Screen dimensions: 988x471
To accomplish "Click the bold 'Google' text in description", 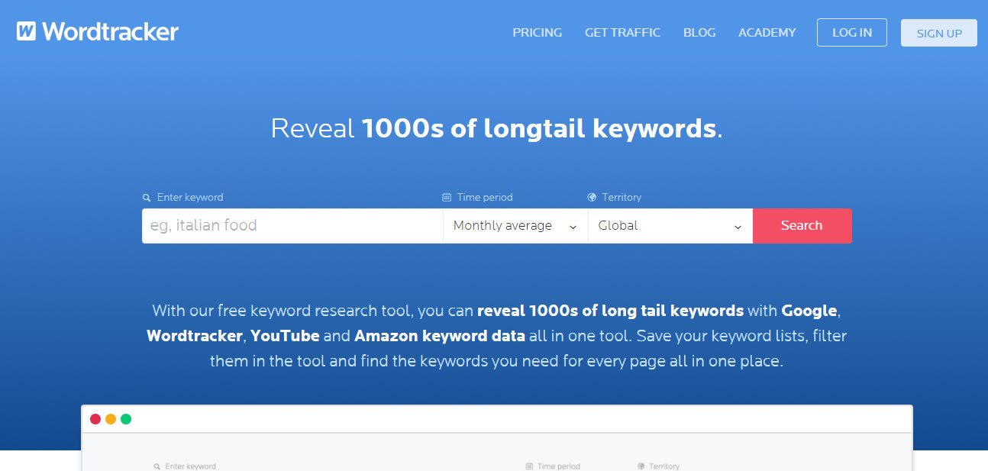I will coord(809,311).
